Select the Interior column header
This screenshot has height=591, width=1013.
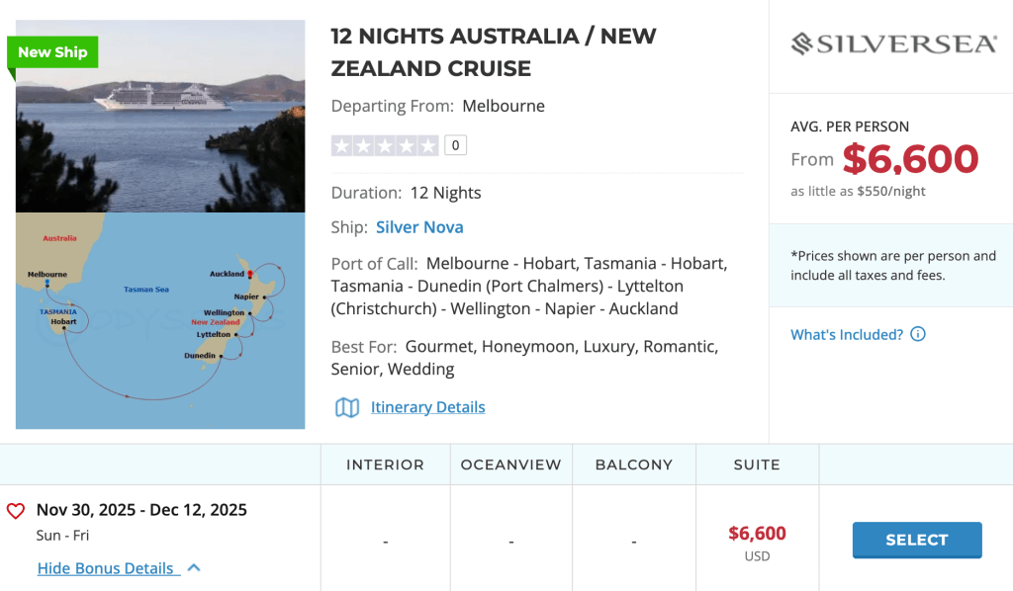coord(385,464)
